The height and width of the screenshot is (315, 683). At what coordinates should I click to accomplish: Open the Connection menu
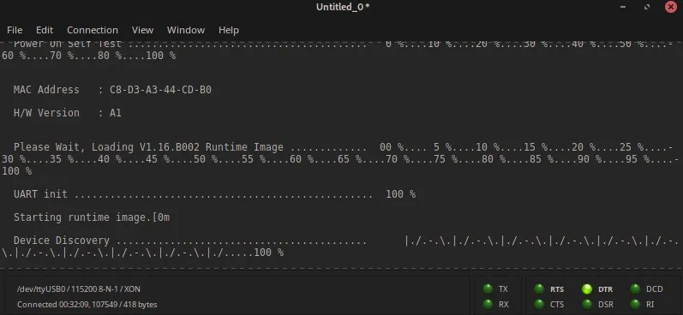click(x=93, y=30)
